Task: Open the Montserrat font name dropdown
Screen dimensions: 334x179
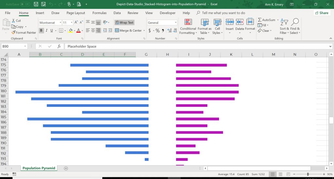Action: click(x=60, y=22)
